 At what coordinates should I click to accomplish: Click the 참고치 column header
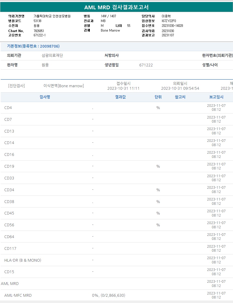pyautogui.click(x=180, y=97)
